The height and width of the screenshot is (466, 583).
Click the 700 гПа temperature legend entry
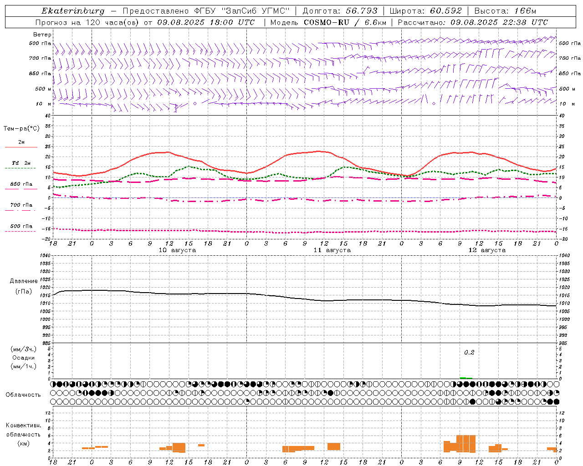coord(21,205)
